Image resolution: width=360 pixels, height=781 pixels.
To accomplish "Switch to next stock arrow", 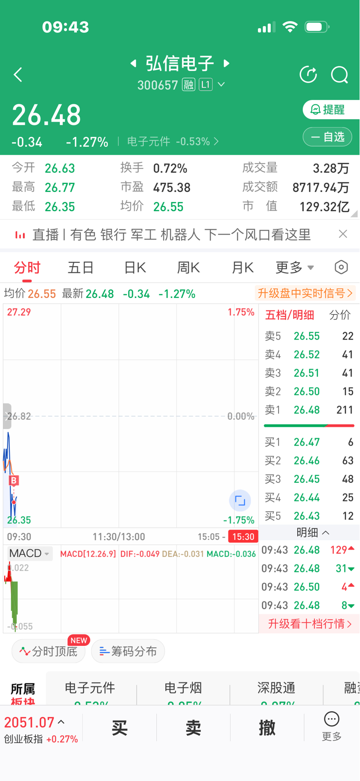I will point(227,63).
